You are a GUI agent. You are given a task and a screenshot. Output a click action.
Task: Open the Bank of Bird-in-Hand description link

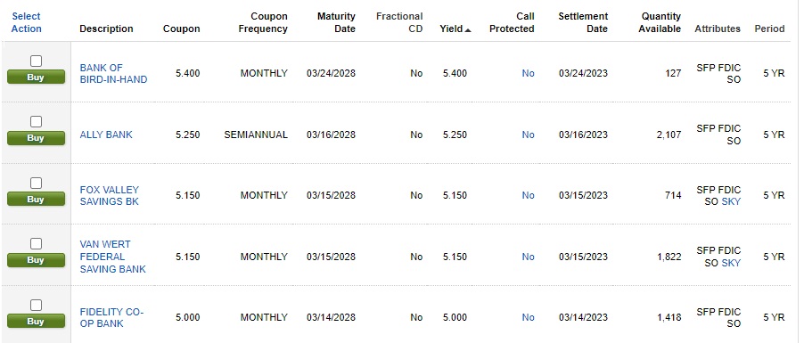point(113,74)
